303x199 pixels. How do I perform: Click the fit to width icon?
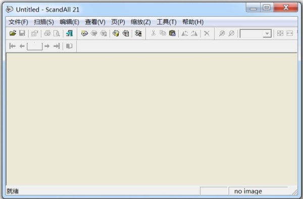289,33
